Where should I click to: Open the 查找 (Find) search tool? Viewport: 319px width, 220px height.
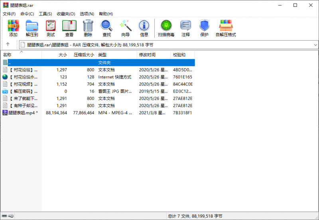106,28
